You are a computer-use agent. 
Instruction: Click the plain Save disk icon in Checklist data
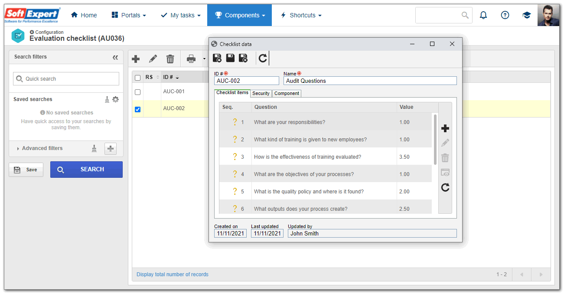tap(230, 58)
